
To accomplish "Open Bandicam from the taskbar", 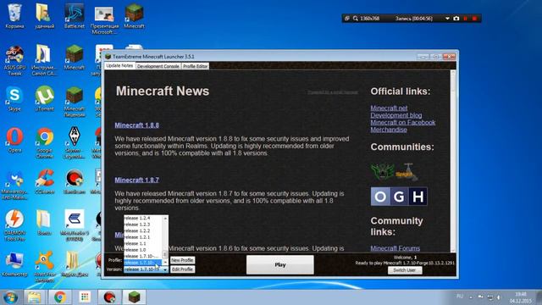I will 109,297.
